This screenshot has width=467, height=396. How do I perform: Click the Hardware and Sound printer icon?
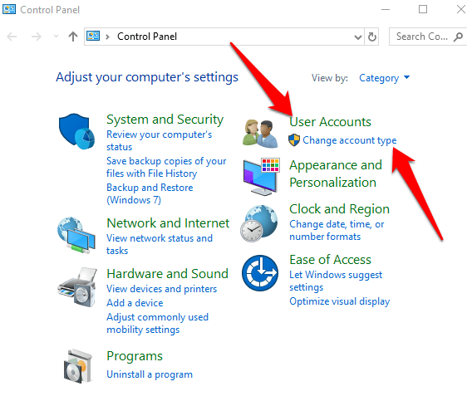point(77,286)
